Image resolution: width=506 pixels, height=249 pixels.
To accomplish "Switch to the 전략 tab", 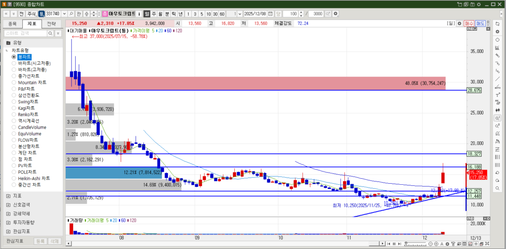I will (51, 23).
